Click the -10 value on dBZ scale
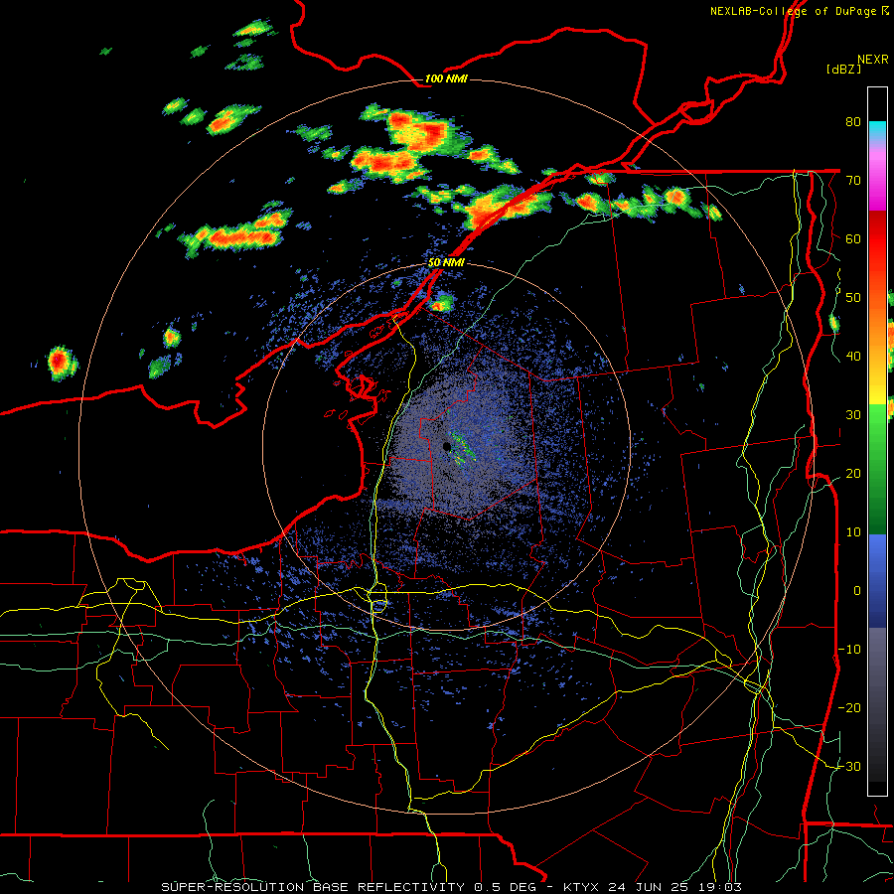The height and width of the screenshot is (894, 894). pos(849,650)
